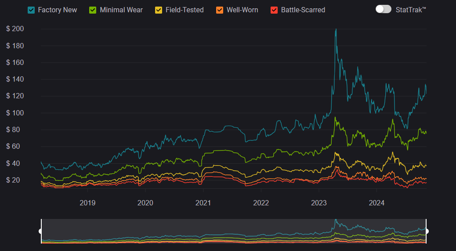Select the 2021 year marker

pos(203,203)
